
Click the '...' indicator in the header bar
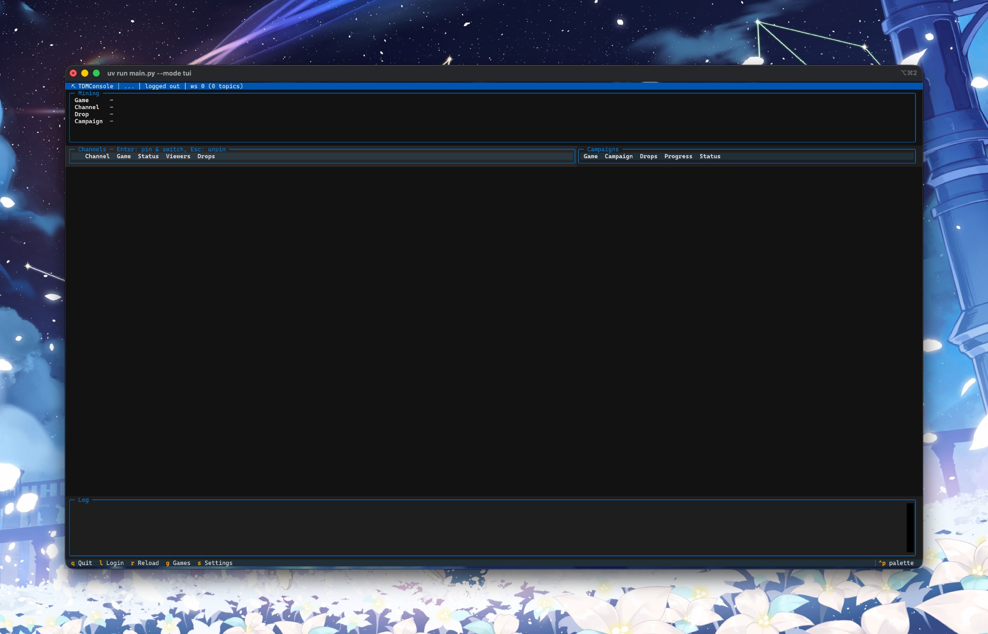129,86
